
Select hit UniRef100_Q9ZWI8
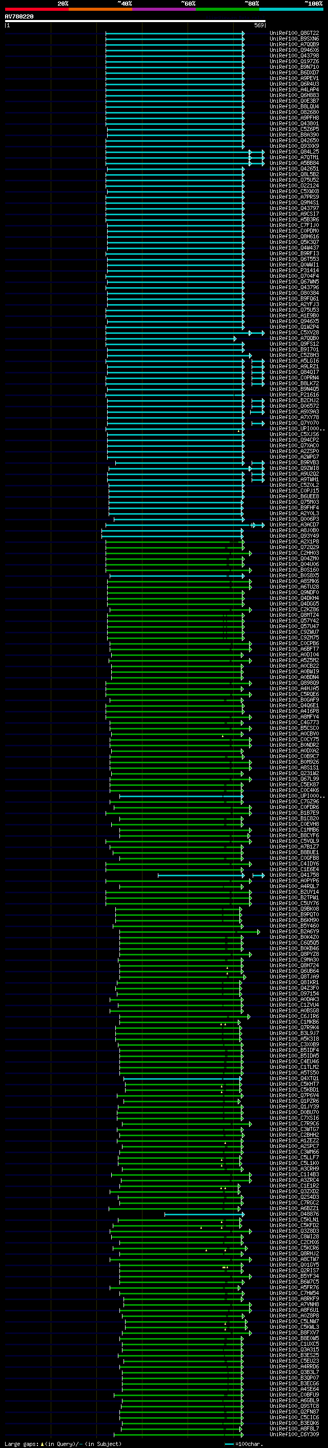click(294, 468)
